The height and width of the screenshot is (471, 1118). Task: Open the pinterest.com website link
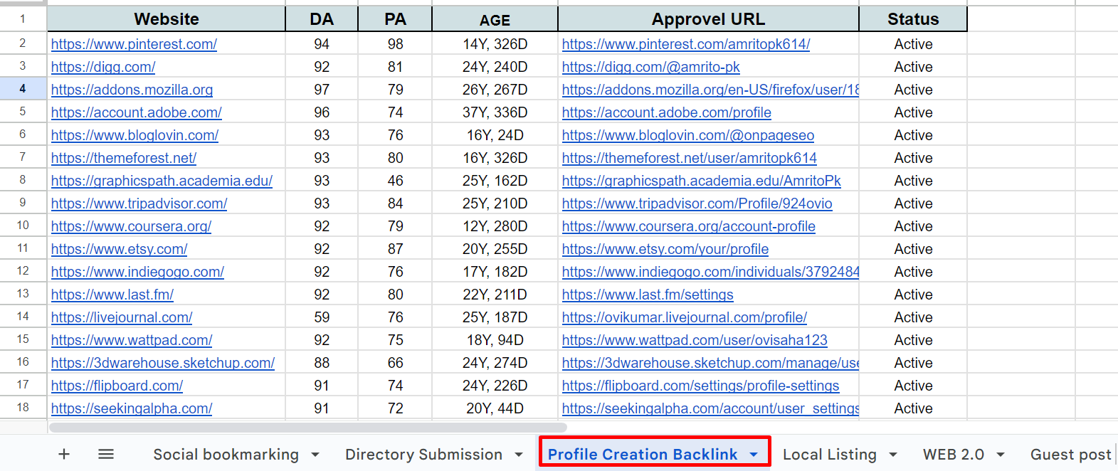(x=134, y=44)
